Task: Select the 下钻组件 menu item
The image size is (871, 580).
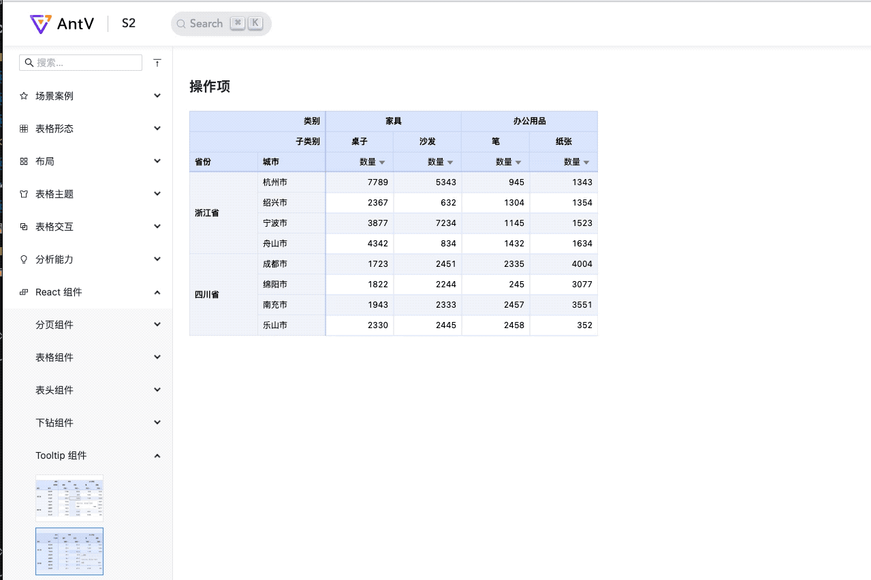Action: coord(54,422)
